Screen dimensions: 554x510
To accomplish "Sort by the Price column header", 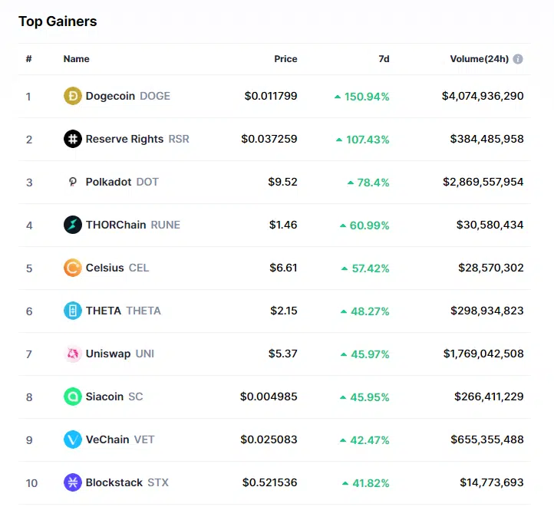I will pos(285,59).
